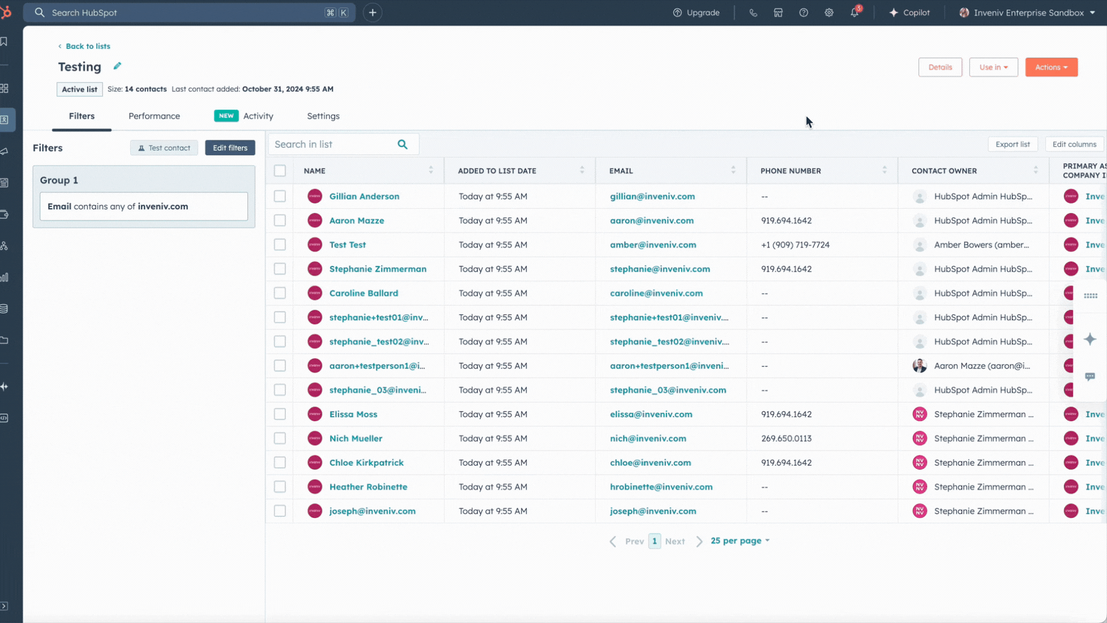Switch to the Performance tab

tap(154, 116)
